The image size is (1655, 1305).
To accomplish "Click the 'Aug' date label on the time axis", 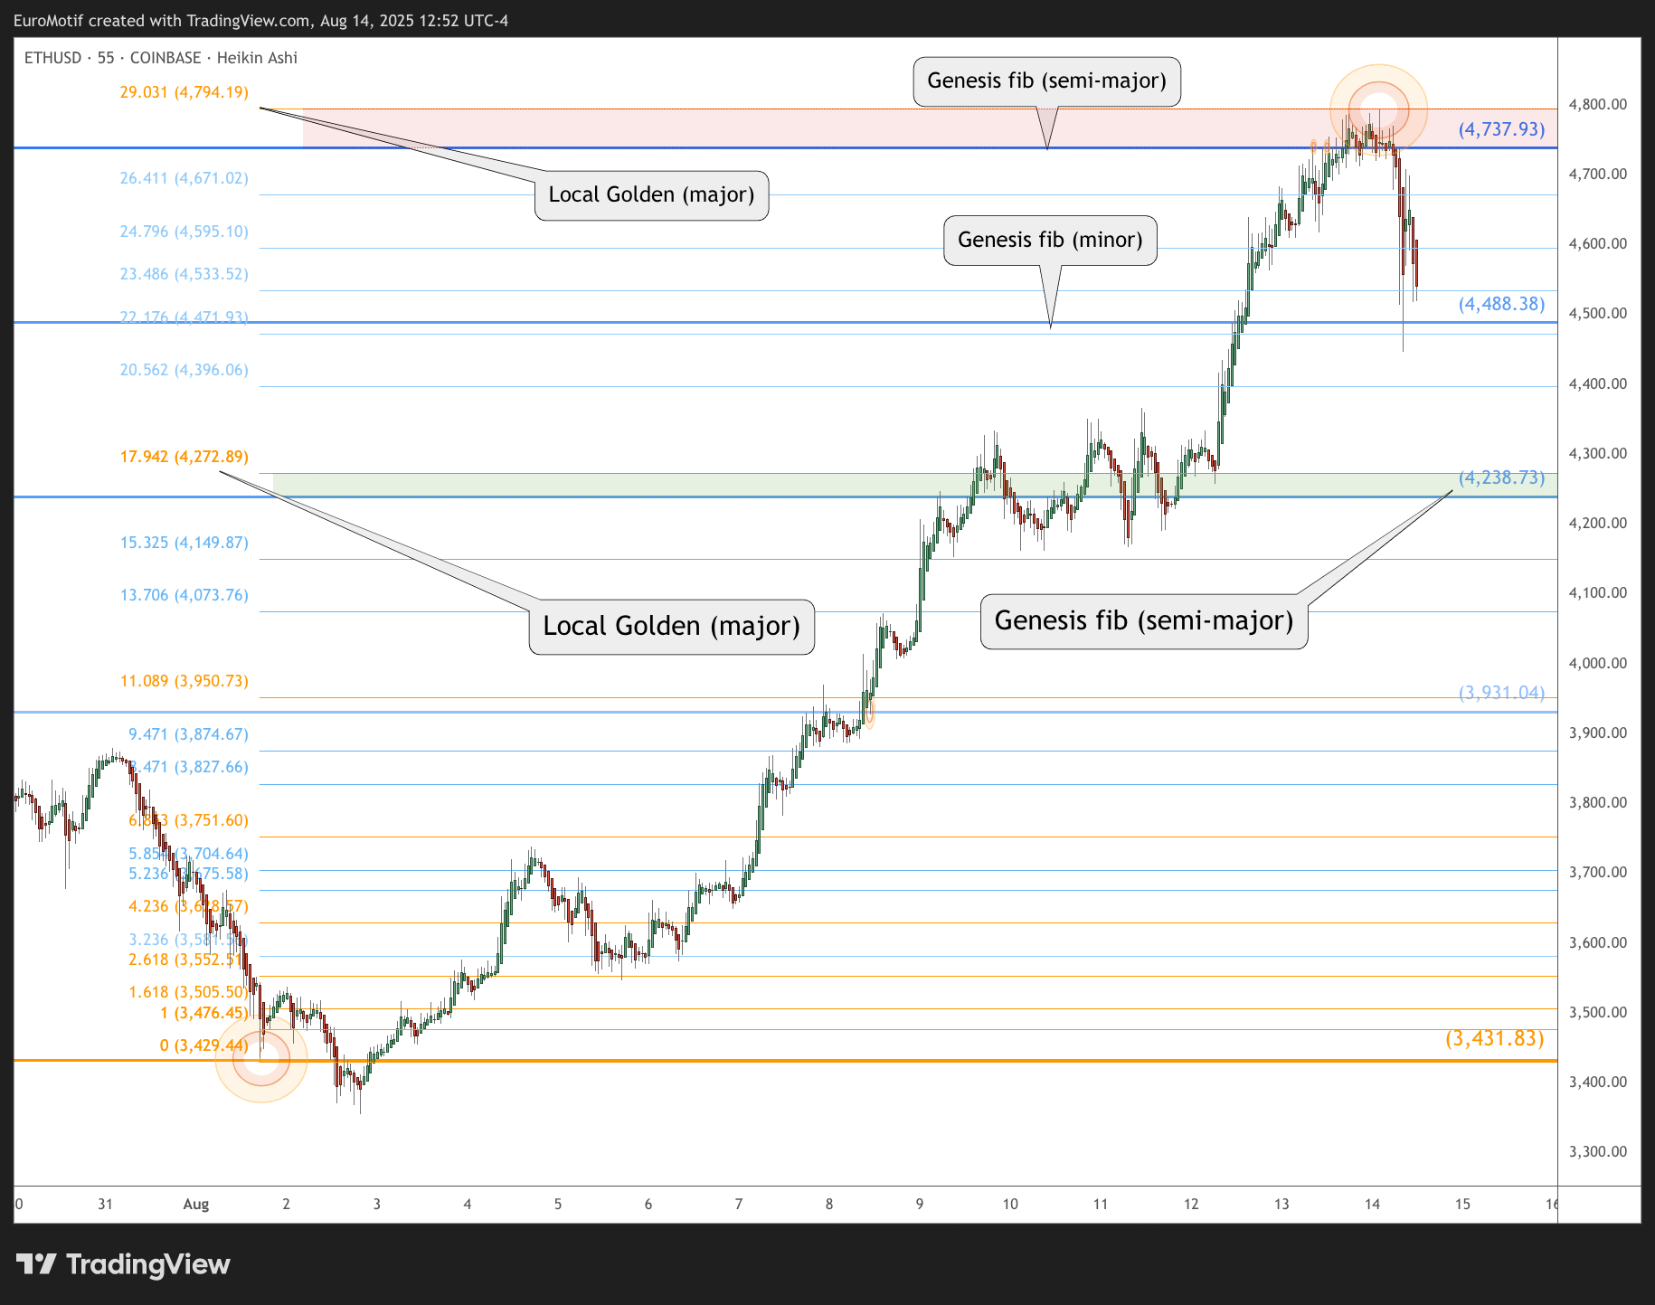I will pos(196,1205).
